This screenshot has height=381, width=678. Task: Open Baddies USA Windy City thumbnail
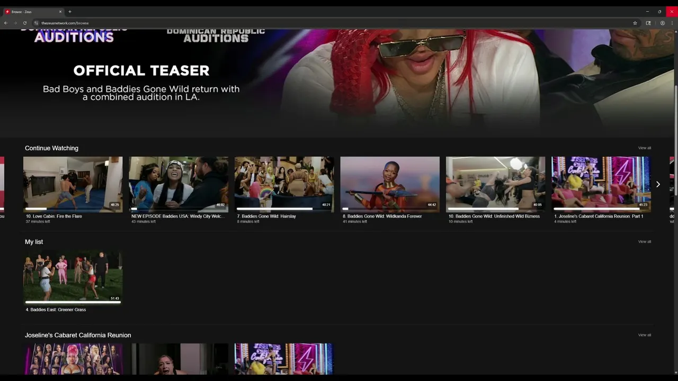179,184
